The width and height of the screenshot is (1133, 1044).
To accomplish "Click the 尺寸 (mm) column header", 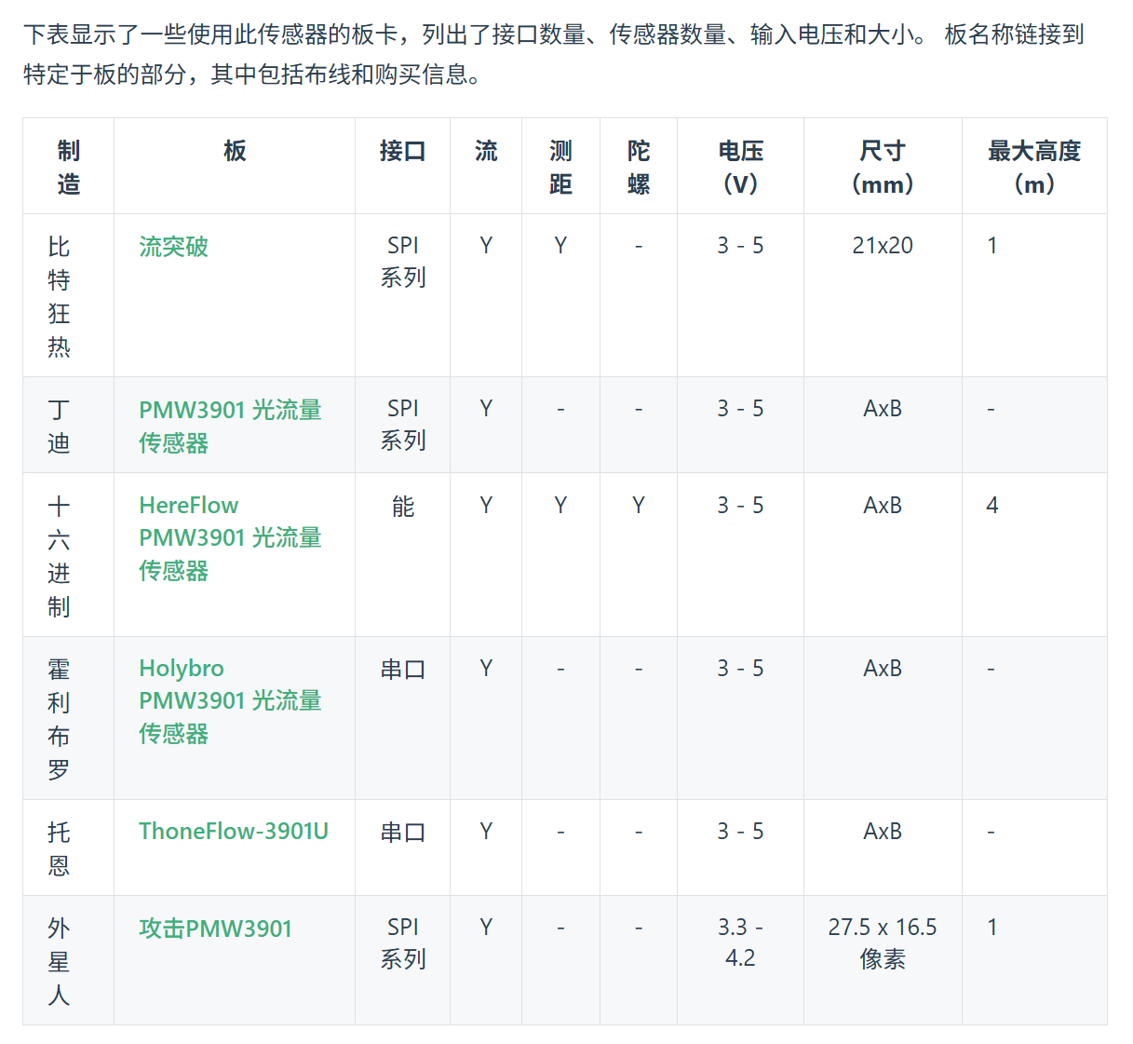I will tap(883, 167).
